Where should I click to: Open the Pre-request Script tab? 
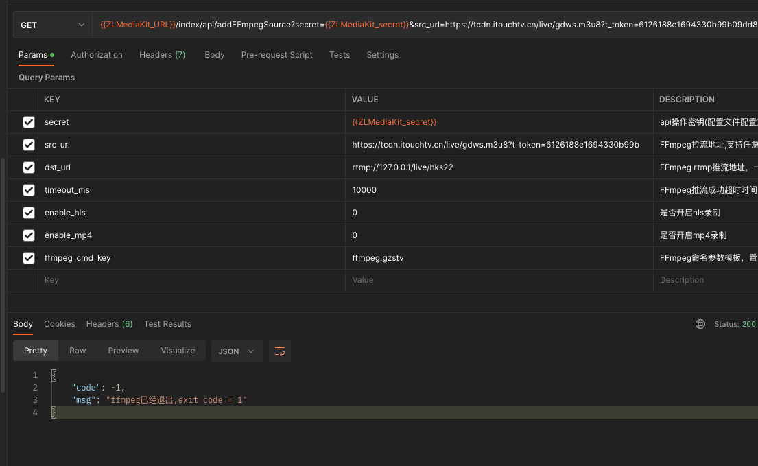pos(276,55)
